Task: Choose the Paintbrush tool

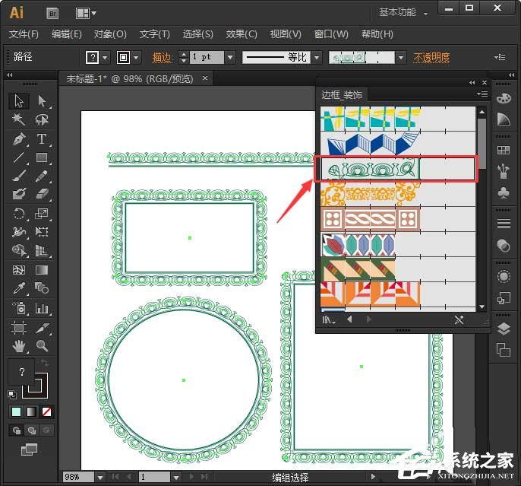Action: (x=19, y=176)
